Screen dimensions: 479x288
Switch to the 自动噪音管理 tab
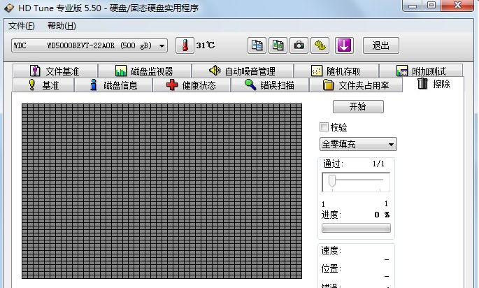tap(243, 71)
